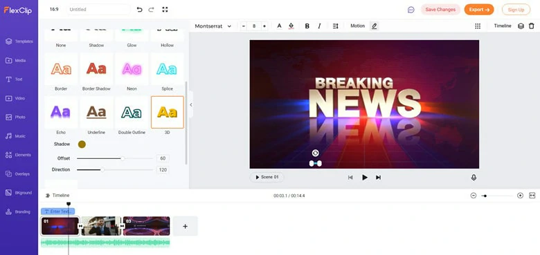Toggle italic text formatting
The image size is (540, 255).
click(319, 26)
